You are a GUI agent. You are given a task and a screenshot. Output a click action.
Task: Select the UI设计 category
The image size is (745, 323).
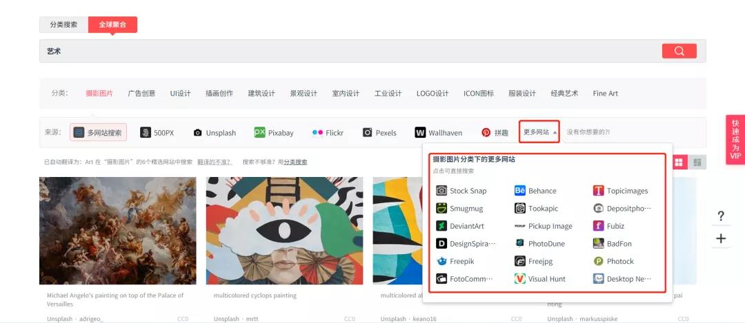point(181,94)
